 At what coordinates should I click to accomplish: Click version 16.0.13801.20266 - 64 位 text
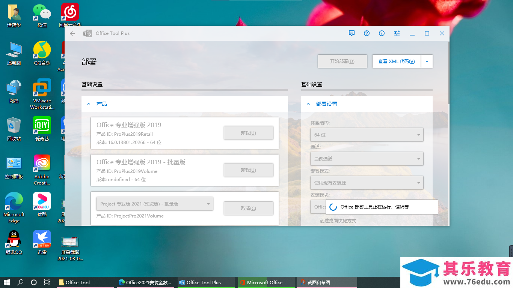click(x=129, y=142)
